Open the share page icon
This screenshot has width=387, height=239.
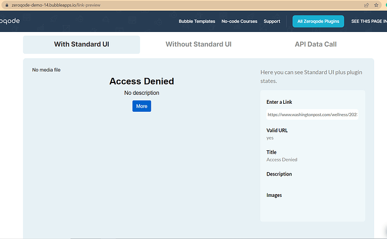tap(366, 5)
